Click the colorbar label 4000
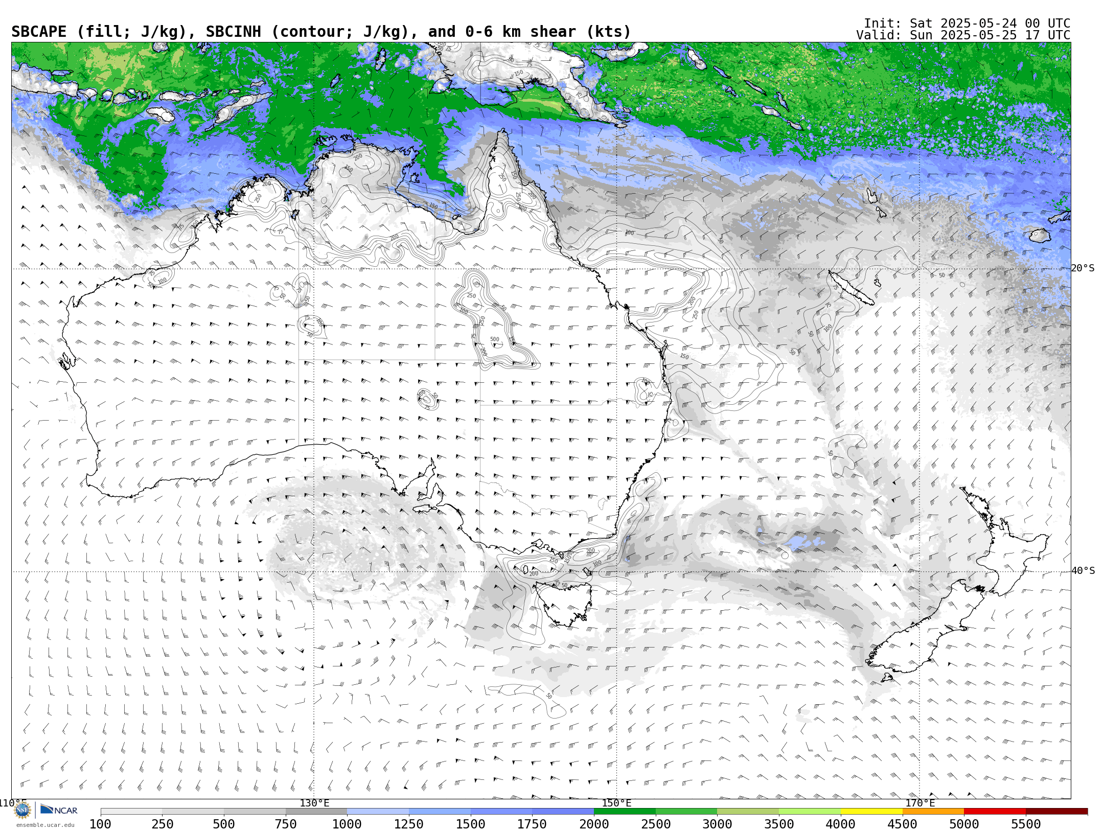The image size is (1104, 831). tap(841, 824)
